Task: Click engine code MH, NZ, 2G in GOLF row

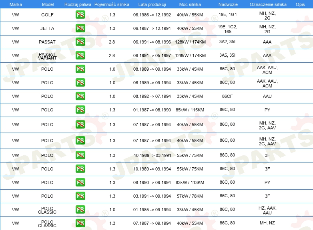Action: 267,16
